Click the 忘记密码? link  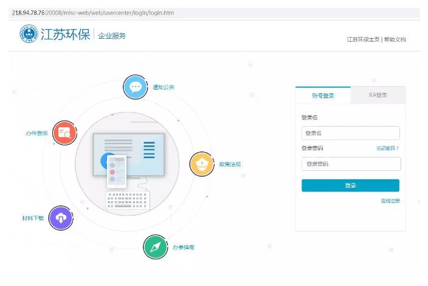coord(387,148)
